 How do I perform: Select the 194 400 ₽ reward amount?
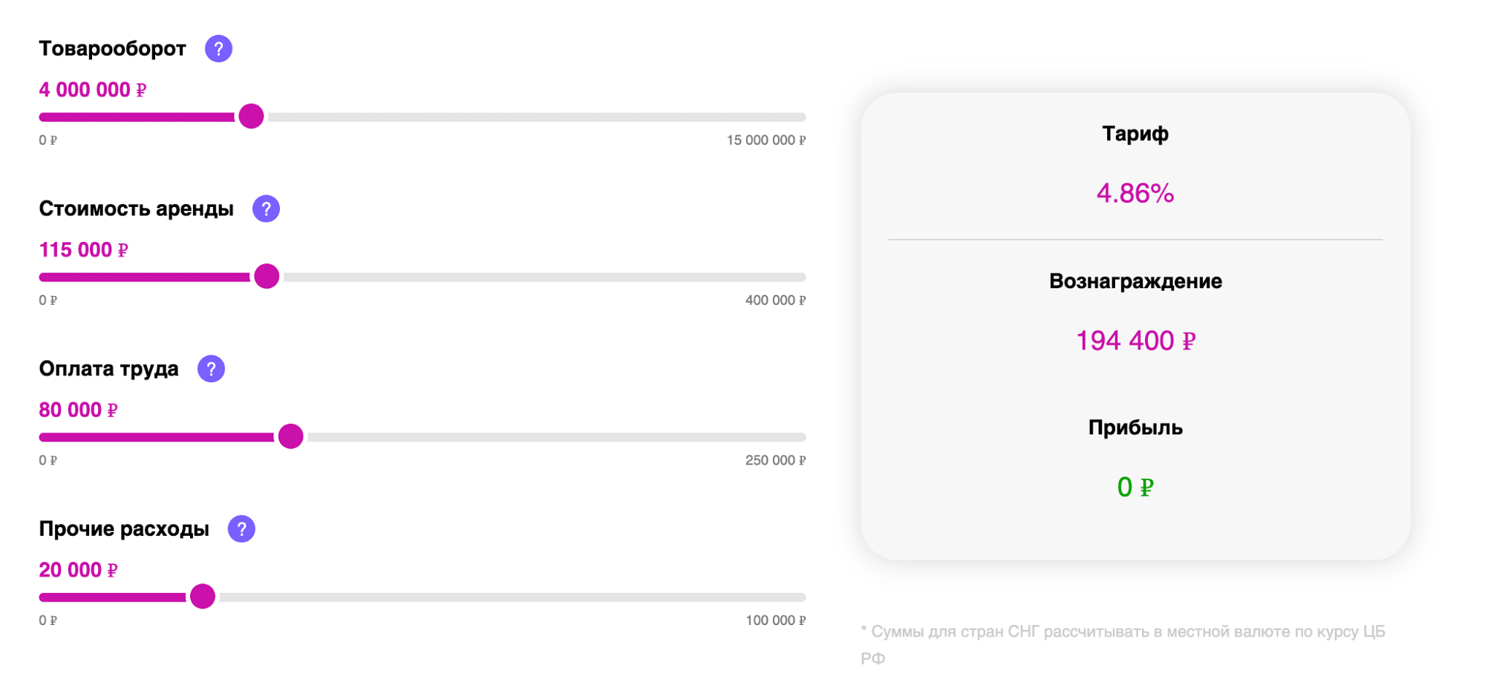tap(1135, 341)
